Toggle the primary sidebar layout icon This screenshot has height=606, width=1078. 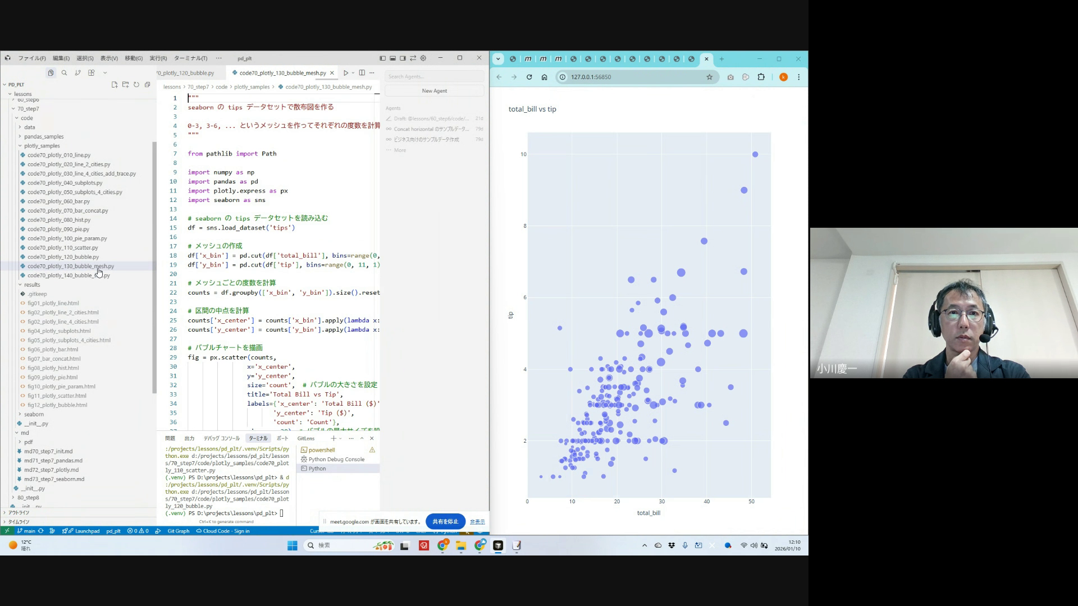pos(382,58)
